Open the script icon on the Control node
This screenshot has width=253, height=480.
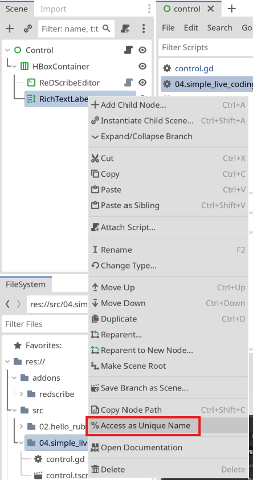(128, 50)
